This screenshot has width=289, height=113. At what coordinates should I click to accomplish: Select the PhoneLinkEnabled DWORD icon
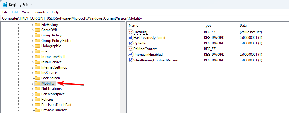click(x=131, y=54)
